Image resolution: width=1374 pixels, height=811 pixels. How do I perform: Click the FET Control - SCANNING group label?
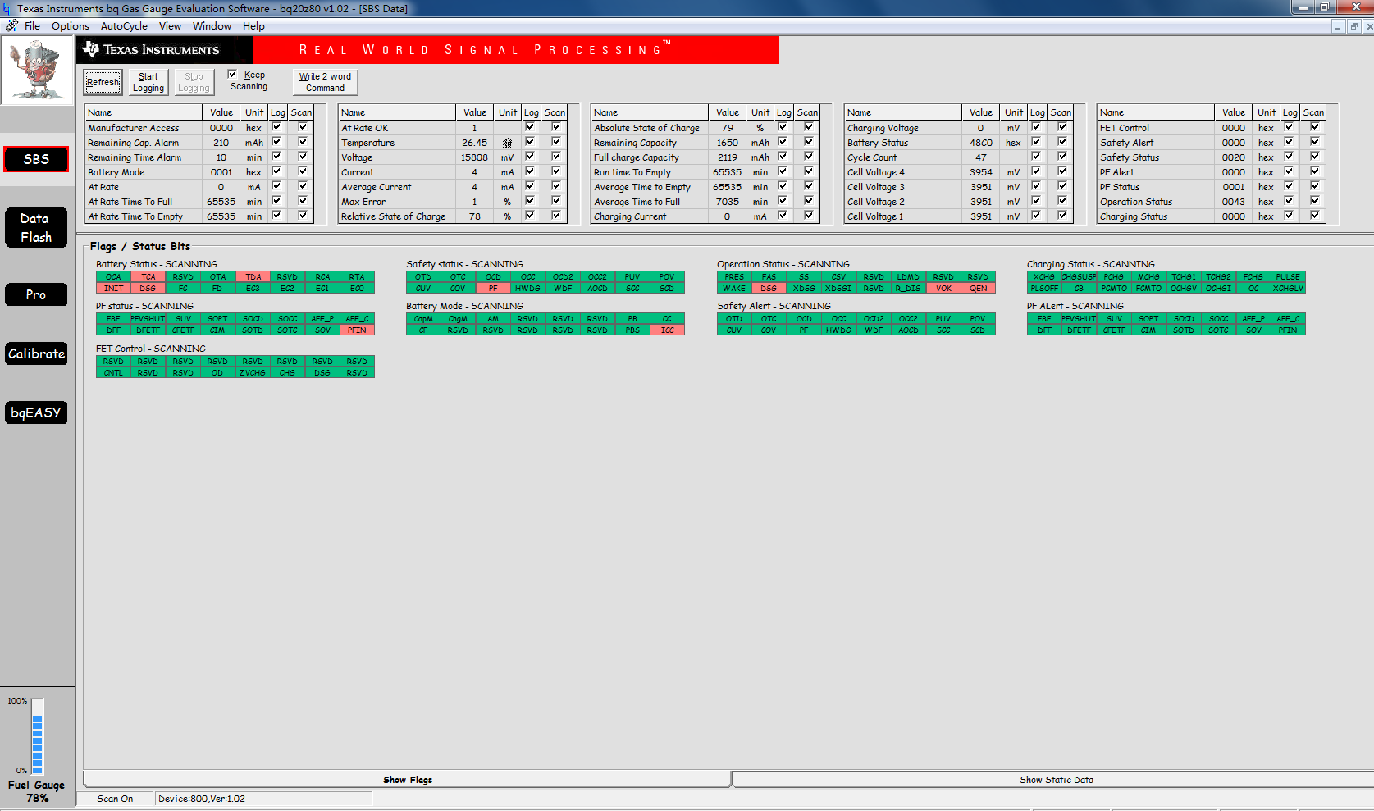point(151,349)
